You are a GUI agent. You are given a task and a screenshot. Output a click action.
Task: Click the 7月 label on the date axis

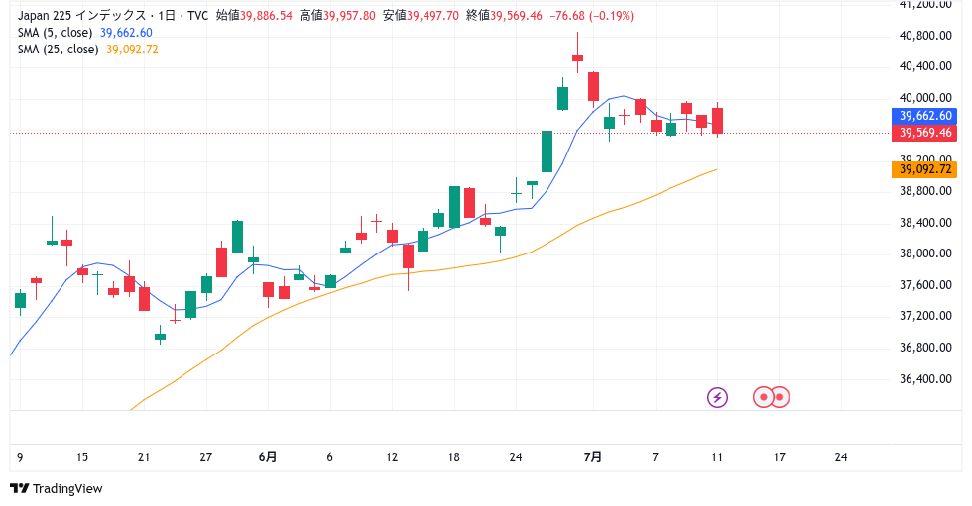pyautogui.click(x=593, y=457)
